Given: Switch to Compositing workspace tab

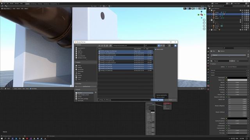Looking at the screenshot, I should coord(54,3).
